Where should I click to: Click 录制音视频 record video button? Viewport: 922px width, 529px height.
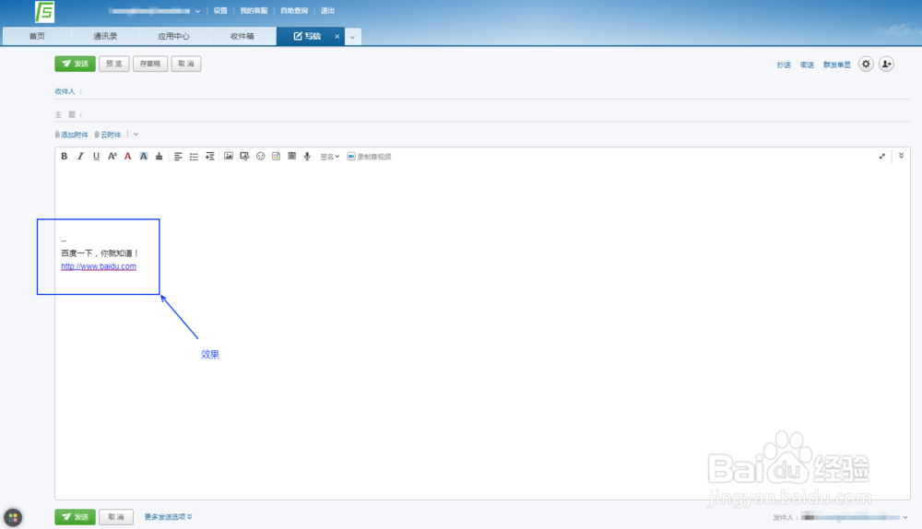click(370, 157)
